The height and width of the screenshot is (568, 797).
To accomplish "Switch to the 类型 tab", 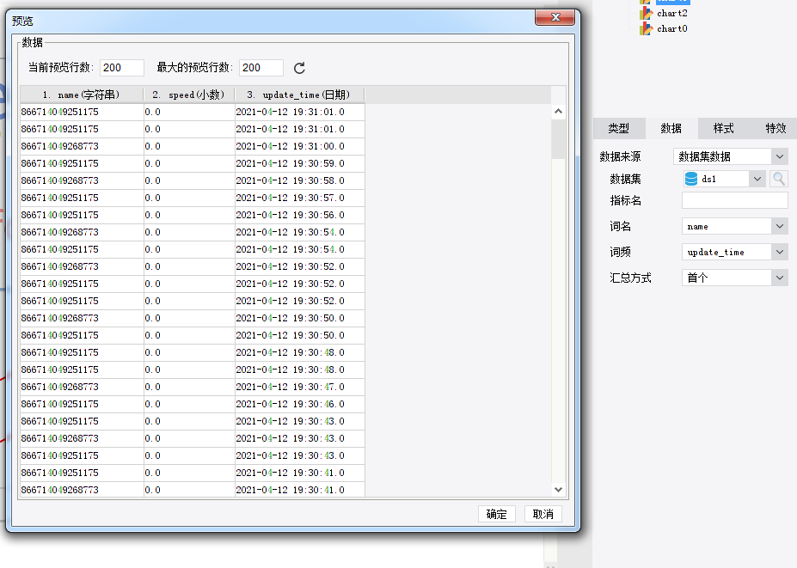I will coord(618,129).
